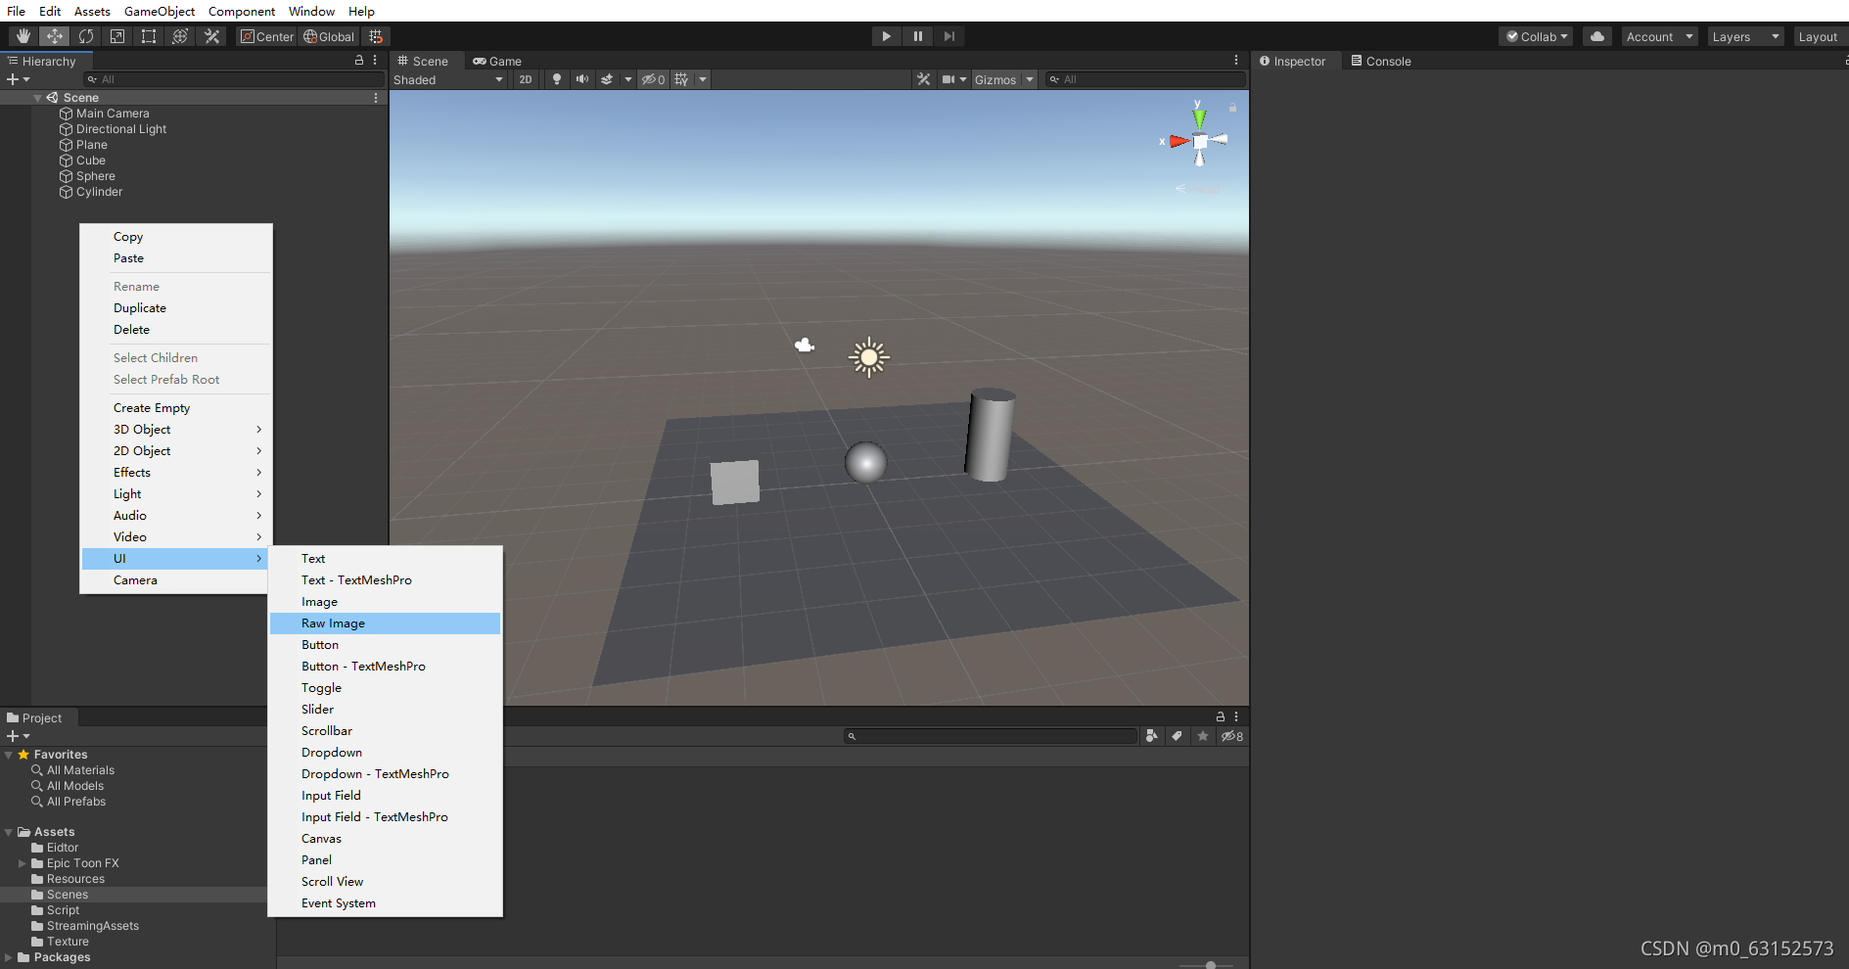The image size is (1849, 969).
Task: Toggle scene lighting in Scene view toolbar
Action: click(556, 79)
